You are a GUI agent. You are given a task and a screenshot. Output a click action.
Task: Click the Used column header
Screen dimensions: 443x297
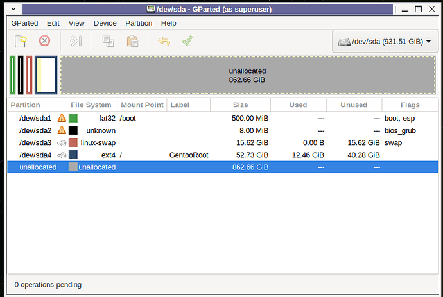299,105
